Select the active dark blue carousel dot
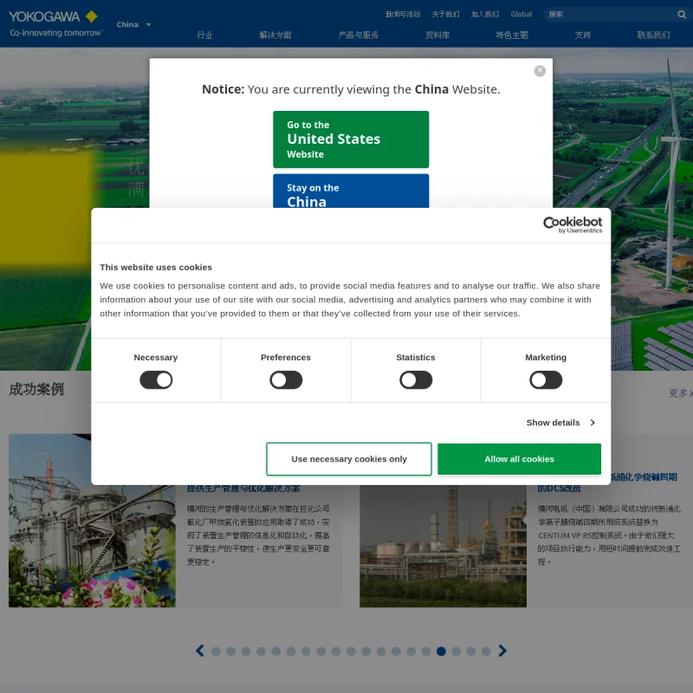Image resolution: width=693 pixels, height=693 pixels. (x=441, y=651)
